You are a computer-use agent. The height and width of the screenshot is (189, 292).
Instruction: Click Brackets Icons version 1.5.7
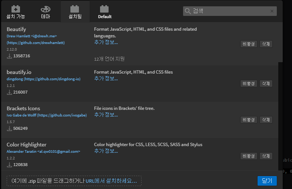[x=11, y=122]
